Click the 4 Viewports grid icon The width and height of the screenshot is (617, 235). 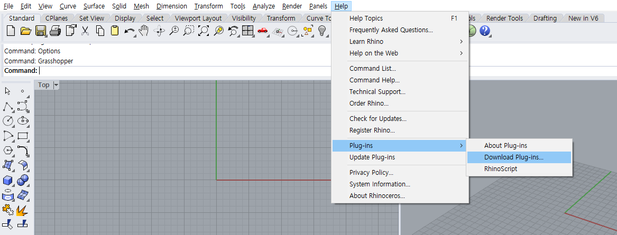[247, 31]
